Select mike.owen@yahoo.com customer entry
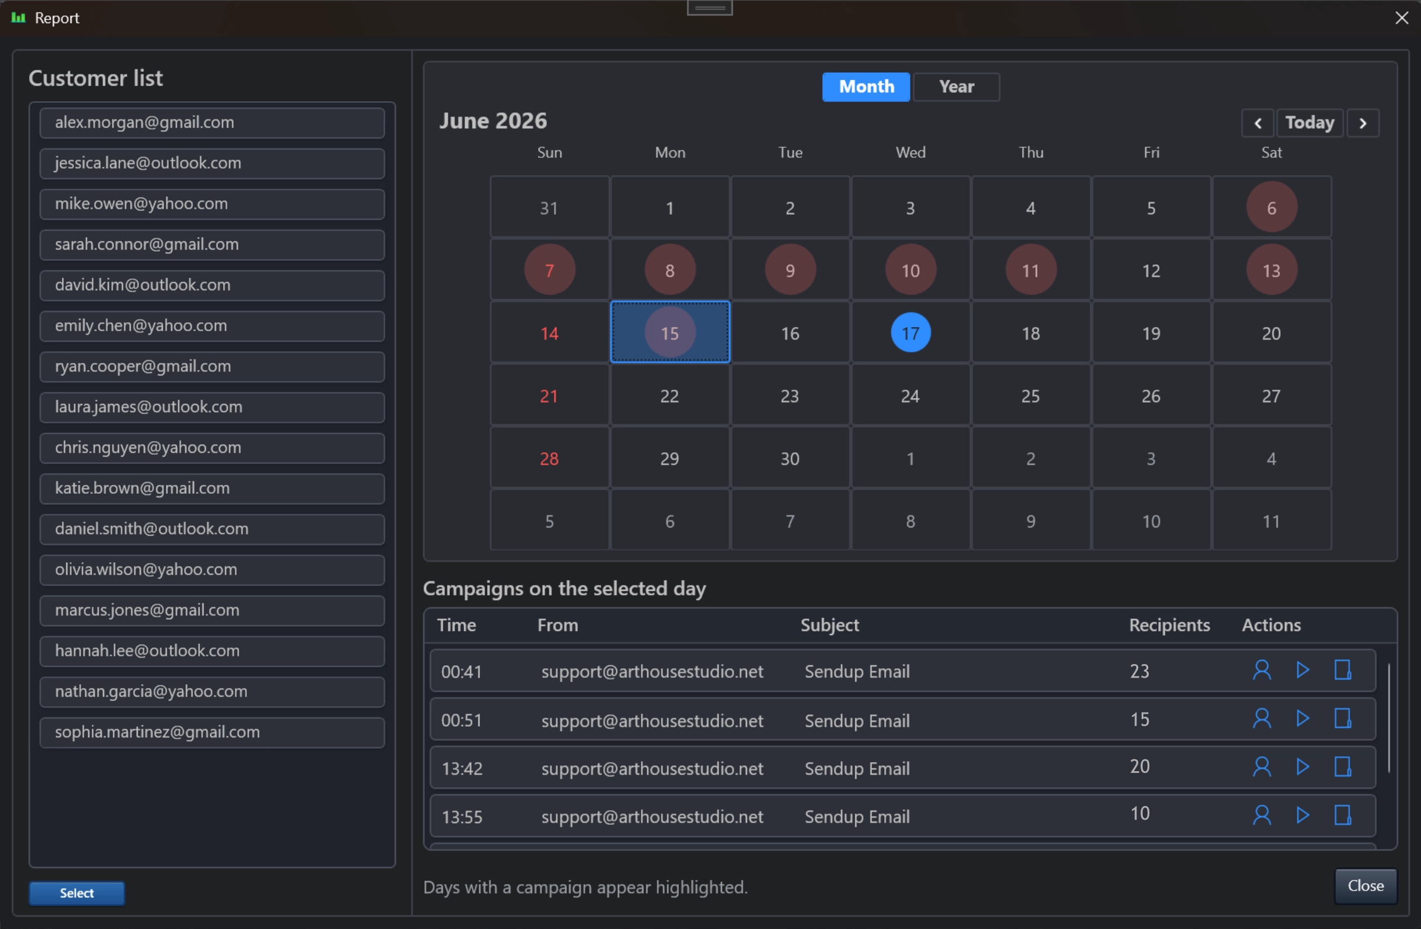The image size is (1421, 929). pos(212,204)
